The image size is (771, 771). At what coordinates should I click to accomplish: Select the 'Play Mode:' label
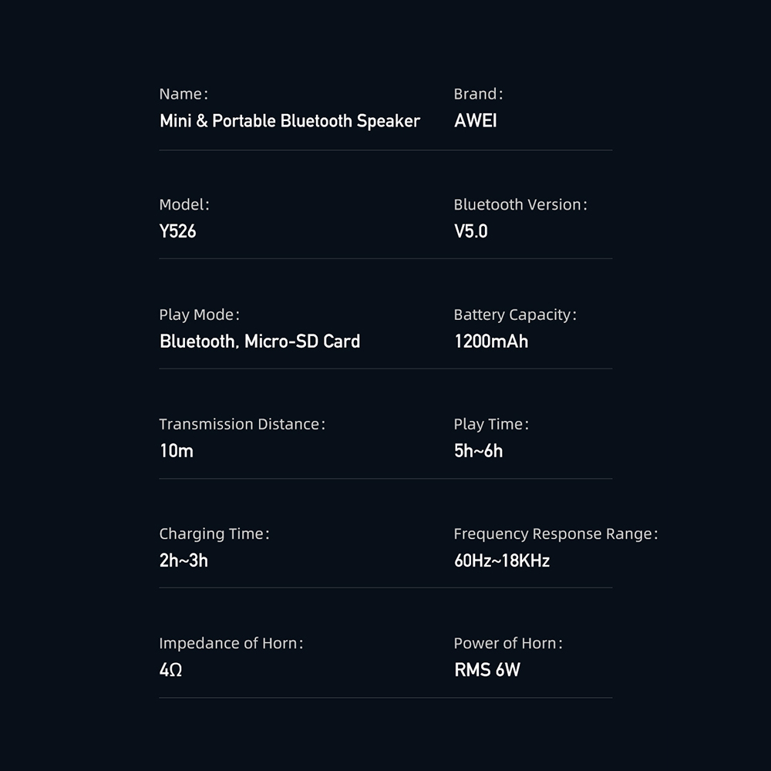tap(200, 315)
